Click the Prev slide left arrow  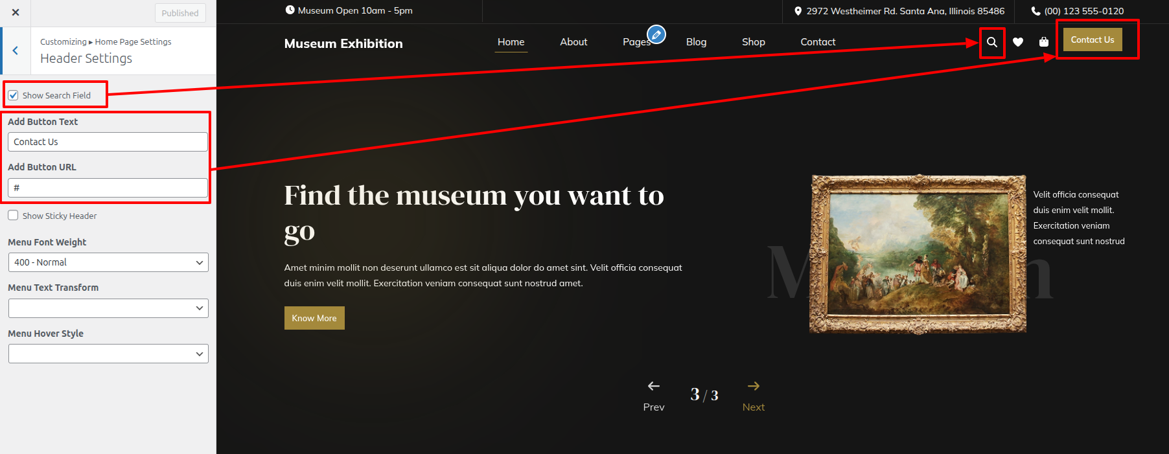click(653, 387)
